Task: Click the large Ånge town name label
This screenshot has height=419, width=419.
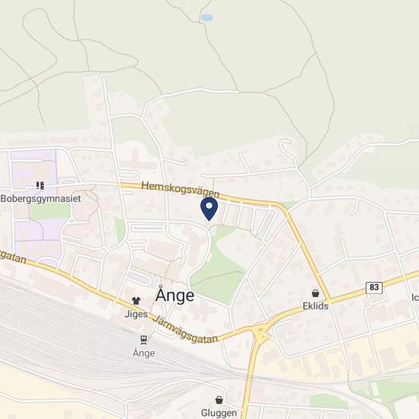Action: point(174,295)
